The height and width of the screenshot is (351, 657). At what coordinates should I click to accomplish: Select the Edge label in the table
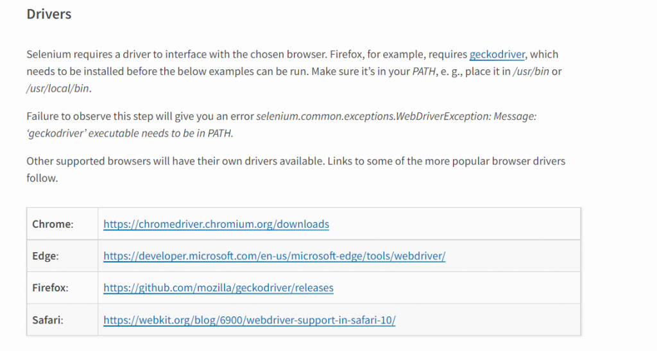[x=46, y=256]
